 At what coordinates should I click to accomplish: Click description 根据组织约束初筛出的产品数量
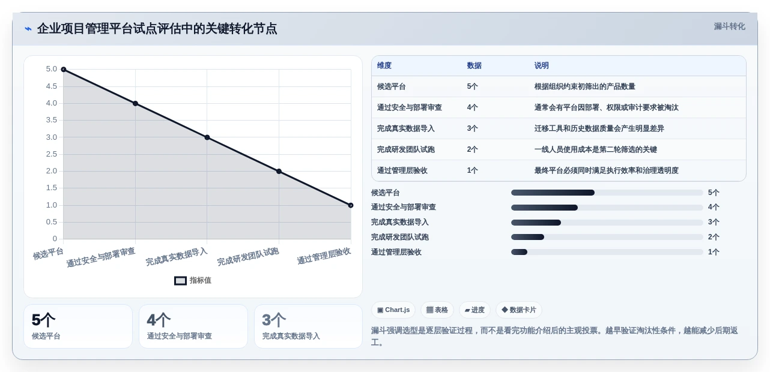(x=585, y=86)
